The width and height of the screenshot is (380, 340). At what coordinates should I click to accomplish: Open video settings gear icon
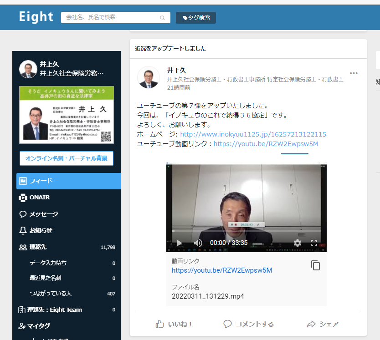click(x=298, y=243)
